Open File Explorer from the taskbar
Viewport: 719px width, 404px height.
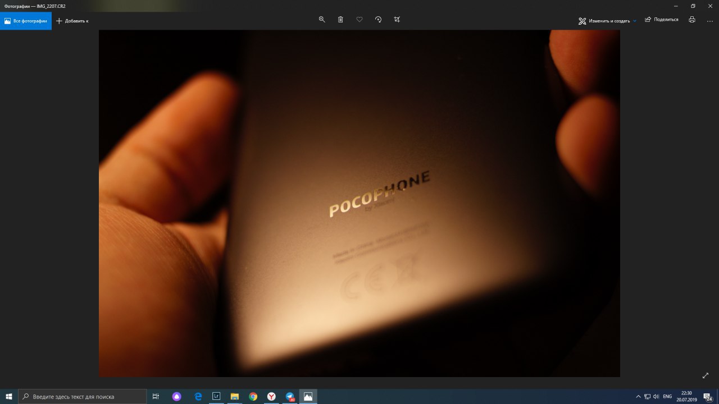[235, 396]
